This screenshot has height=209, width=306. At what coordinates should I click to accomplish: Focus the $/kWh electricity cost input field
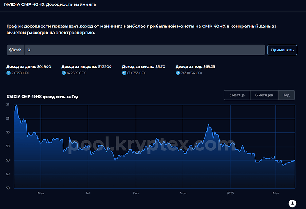coord(145,50)
